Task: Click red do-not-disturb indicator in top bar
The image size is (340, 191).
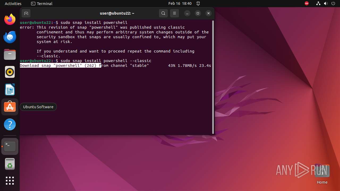Action: click(307, 3)
